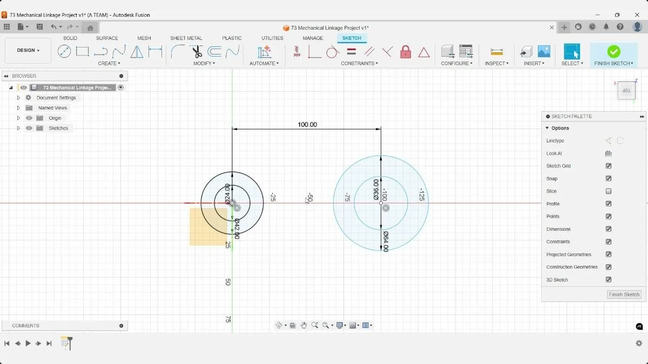Image resolution: width=648 pixels, height=364 pixels.
Task: Expand the Document Settings node
Action: tap(18, 98)
